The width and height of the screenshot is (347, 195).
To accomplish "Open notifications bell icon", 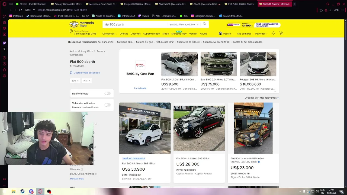I will (x=273, y=33).
